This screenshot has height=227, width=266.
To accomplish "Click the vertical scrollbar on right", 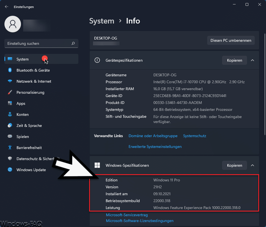I will point(265,84).
